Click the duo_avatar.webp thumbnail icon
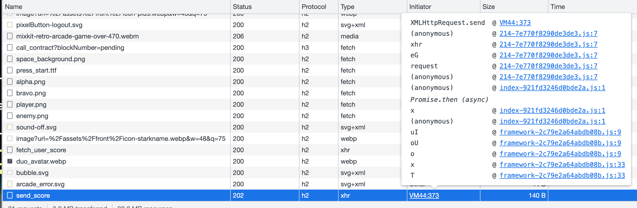 10,161
